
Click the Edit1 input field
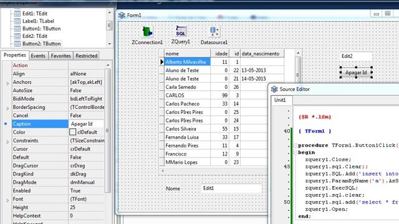pos(231,188)
